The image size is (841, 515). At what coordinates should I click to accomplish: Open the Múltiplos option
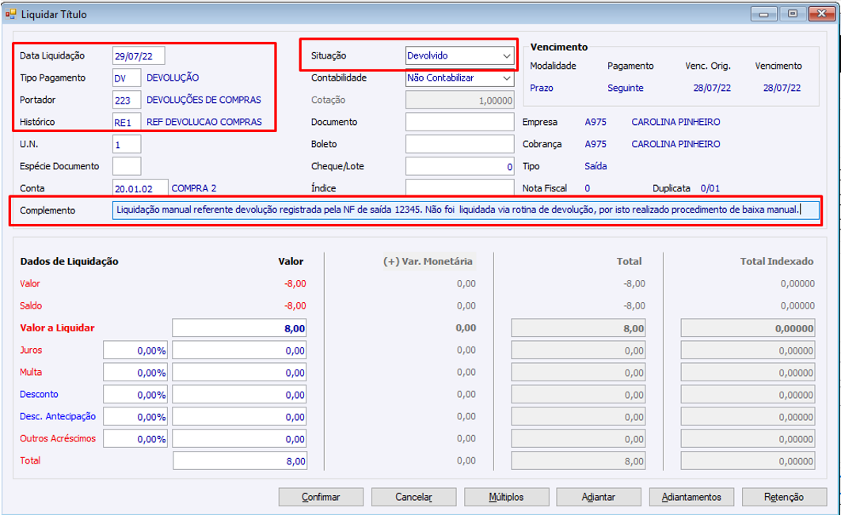pos(506,497)
